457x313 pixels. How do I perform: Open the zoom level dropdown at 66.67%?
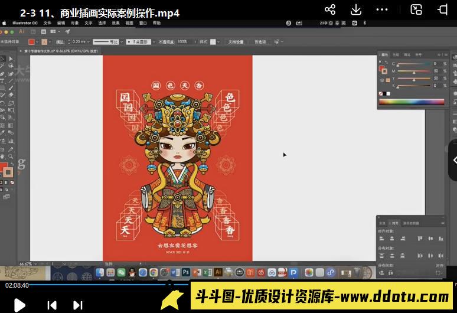(x=35, y=264)
